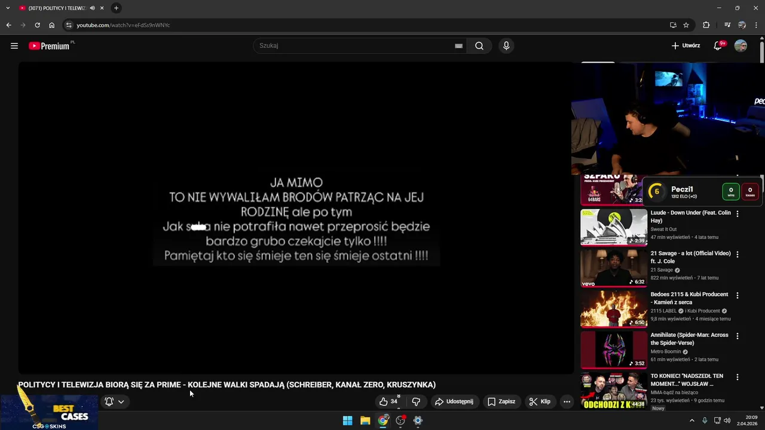The height and width of the screenshot is (430, 765).
Task: Open 2115 LABEL channel name text
Action: tap(663, 311)
